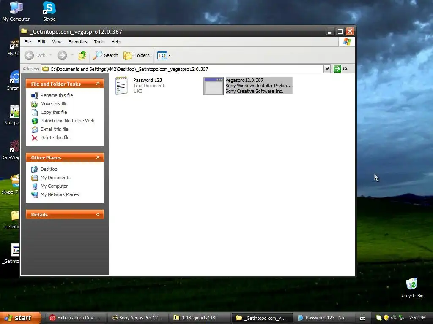This screenshot has width=433, height=324.
Task: Open the Back history dropdown arrow
Action: 51,55
